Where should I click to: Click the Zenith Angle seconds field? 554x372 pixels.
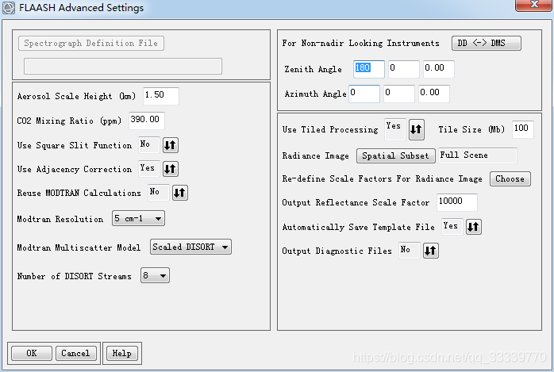tap(439, 69)
